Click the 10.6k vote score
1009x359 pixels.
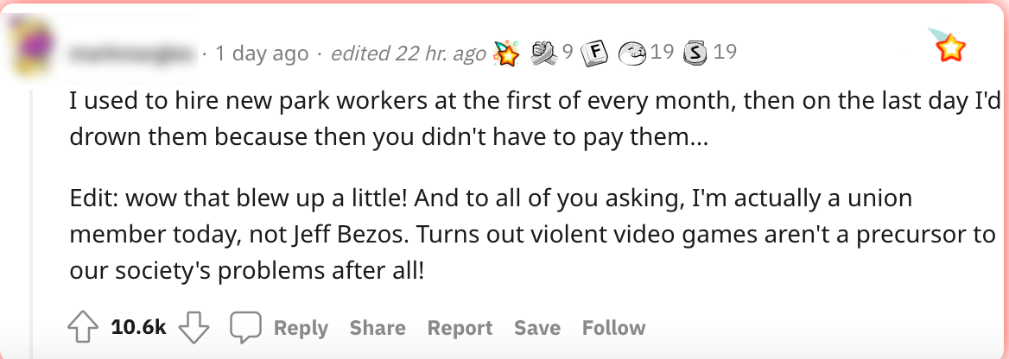(138, 328)
